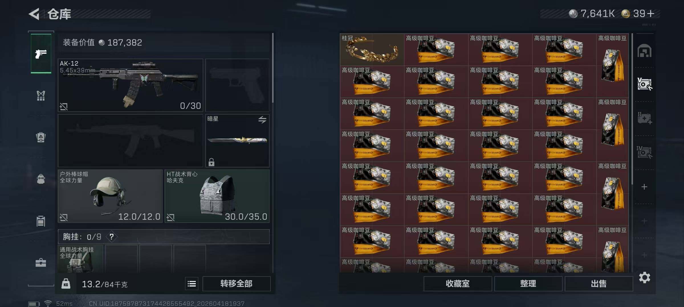Select the 桂冠 golden laurel item
The height and width of the screenshot is (307, 684).
(372, 50)
